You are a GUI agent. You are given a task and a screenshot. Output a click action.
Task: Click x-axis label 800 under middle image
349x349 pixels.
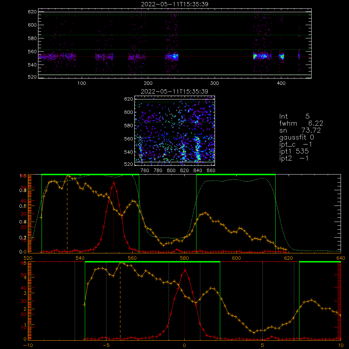[171, 171]
